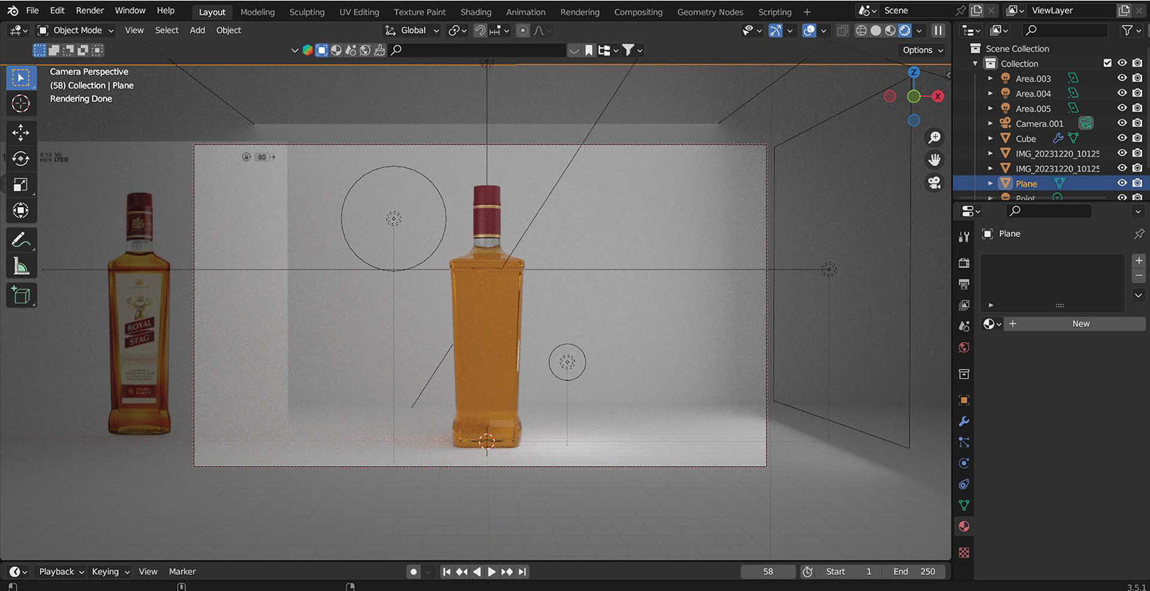Open the Object Data properties tab
Viewport: 1150px width, 591px height.
(964, 505)
